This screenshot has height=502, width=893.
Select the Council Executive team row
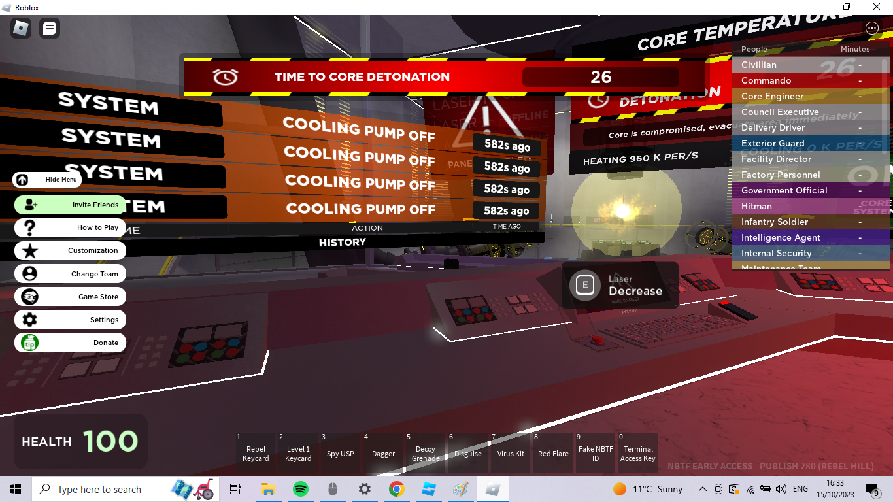[807, 112]
